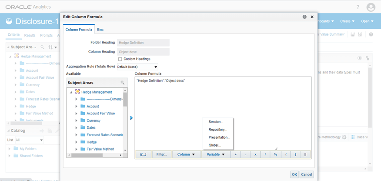Collapse Hedge Management in Available tree
This screenshot has height=181, width=381.
tap(71, 92)
